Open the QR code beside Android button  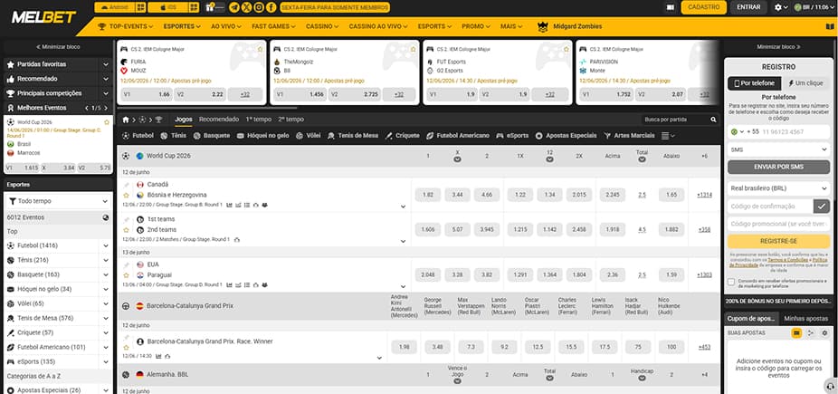tap(140, 7)
